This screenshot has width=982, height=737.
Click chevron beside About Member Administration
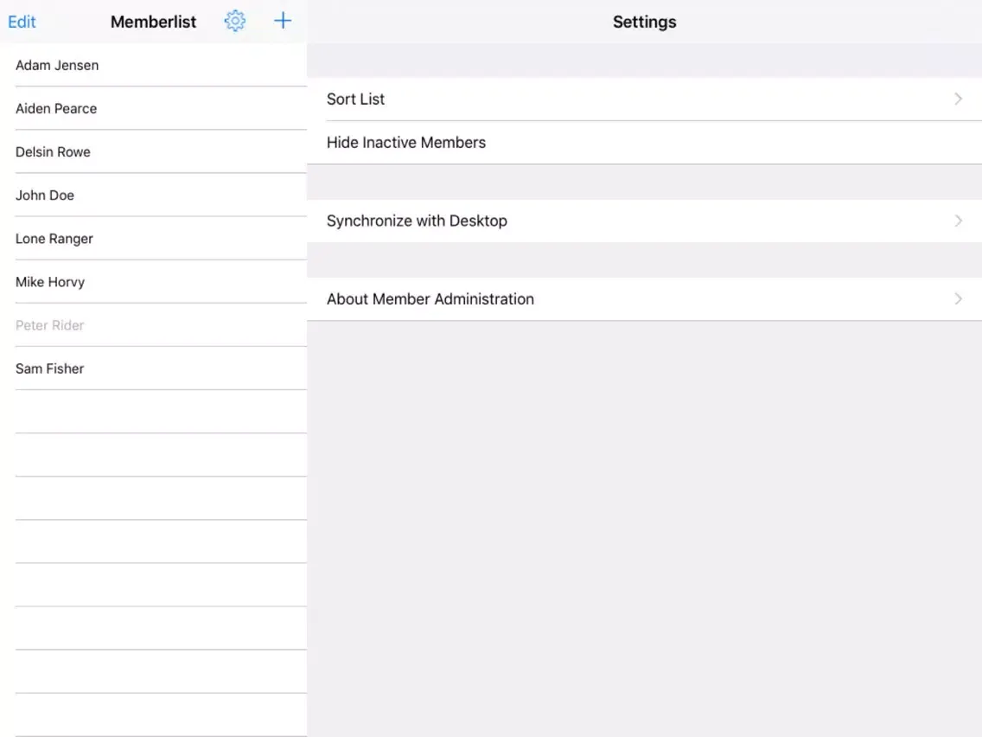point(958,299)
